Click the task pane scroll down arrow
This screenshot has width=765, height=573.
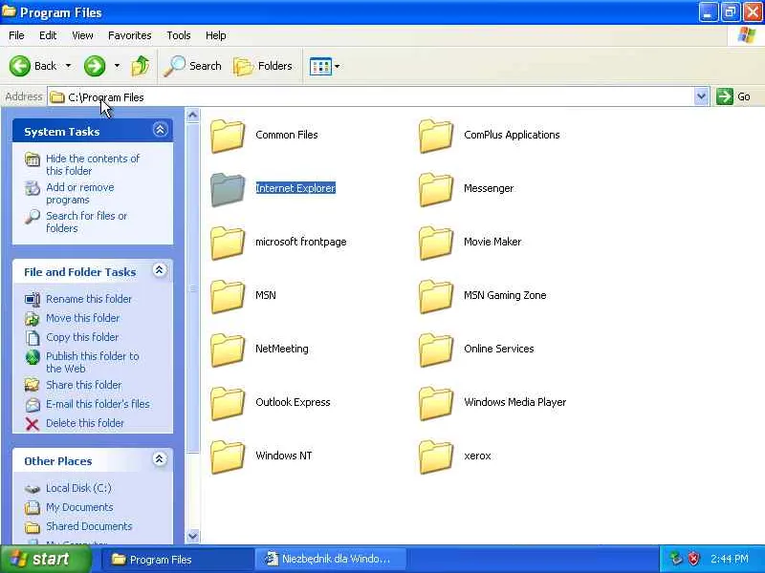coord(193,536)
